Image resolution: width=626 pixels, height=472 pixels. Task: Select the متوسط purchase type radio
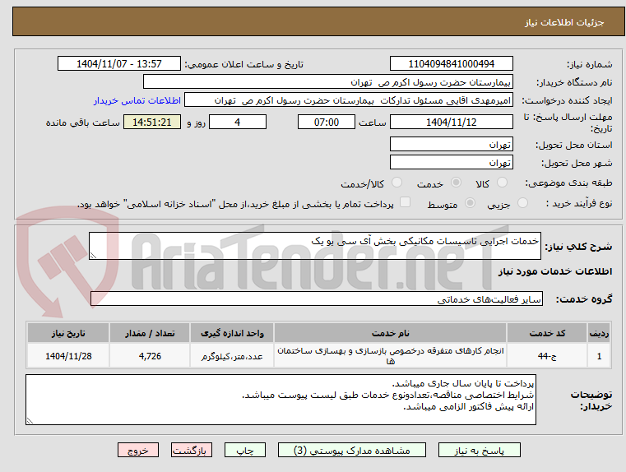click(x=471, y=203)
